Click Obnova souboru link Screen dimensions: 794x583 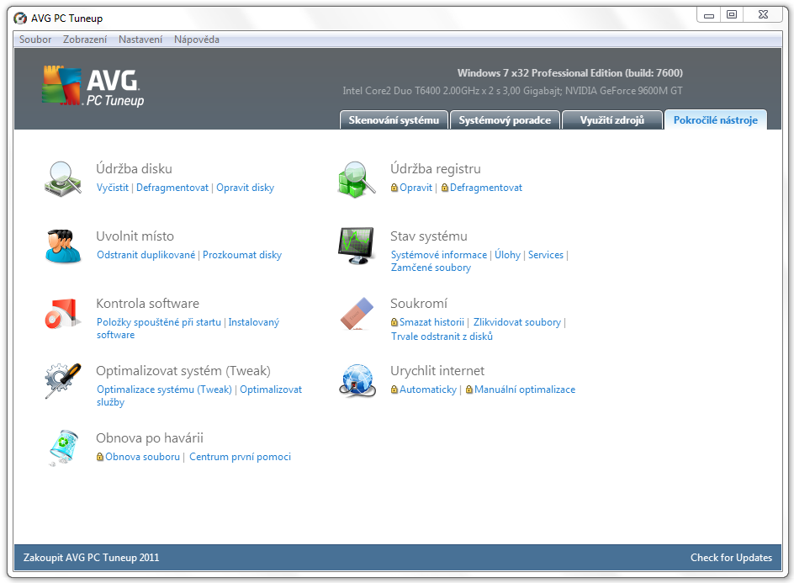coord(142,457)
